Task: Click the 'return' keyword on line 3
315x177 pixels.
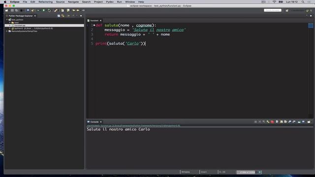Action: pos(111,34)
